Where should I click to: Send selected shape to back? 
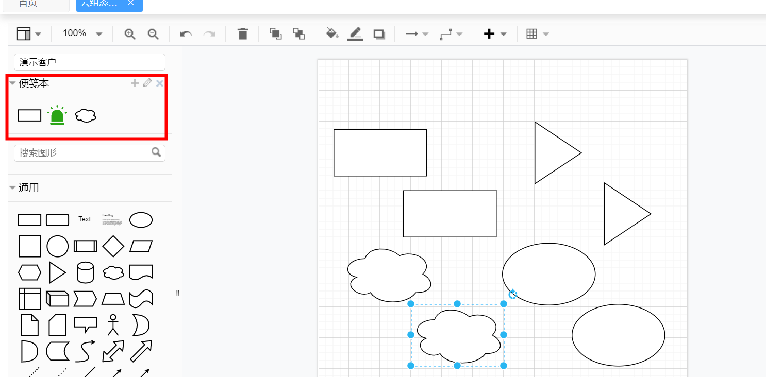[x=299, y=34]
